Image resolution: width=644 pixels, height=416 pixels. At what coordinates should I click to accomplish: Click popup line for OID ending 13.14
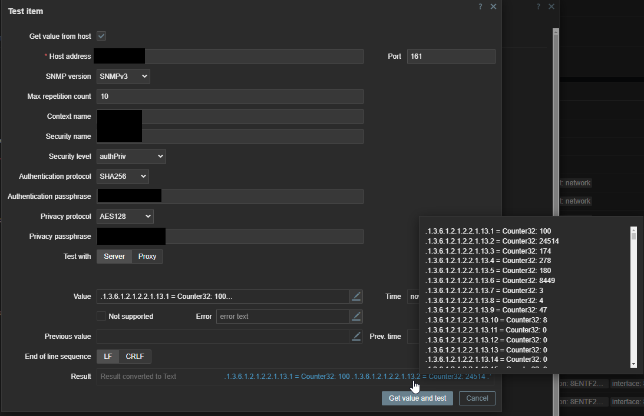486,360
